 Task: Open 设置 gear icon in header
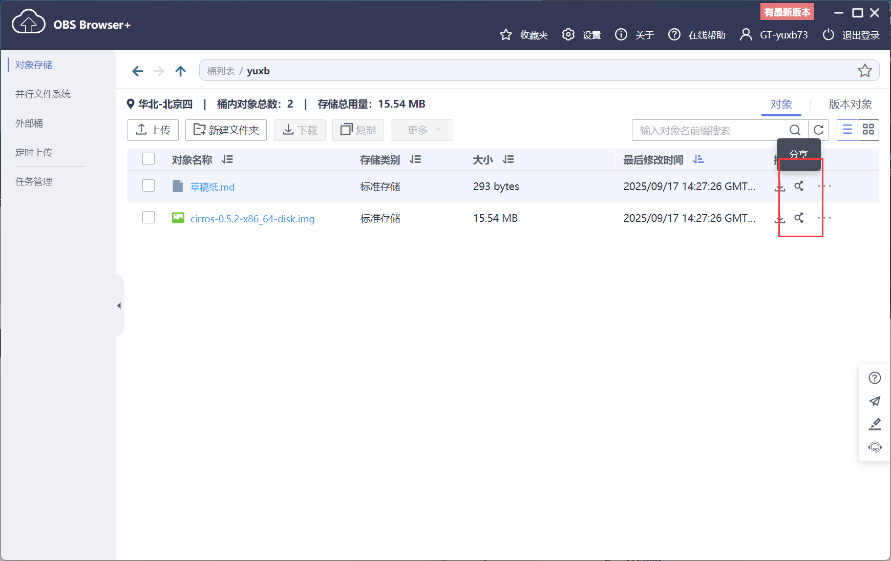click(x=568, y=34)
